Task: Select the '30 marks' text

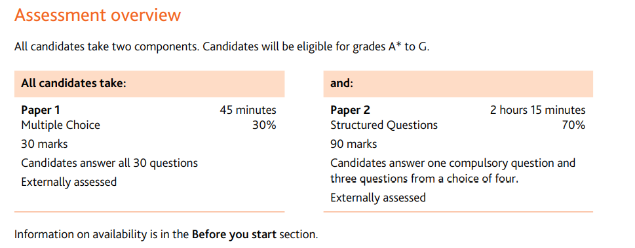Action: coord(44,144)
